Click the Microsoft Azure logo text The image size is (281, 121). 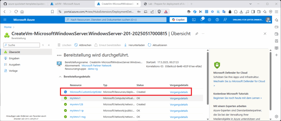click(x=24, y=20)
